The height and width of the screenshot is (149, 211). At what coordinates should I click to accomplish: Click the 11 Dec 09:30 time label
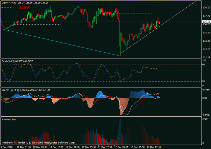pyautogui.click(x=89, y=147)
